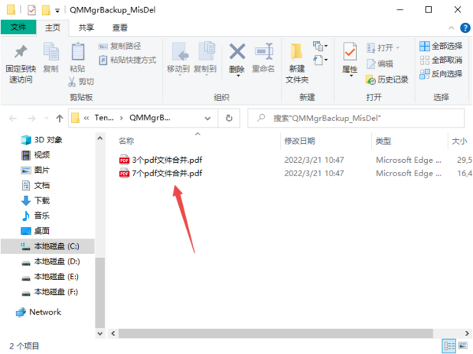Select Pictures (图片) in navigation pane

35,170
